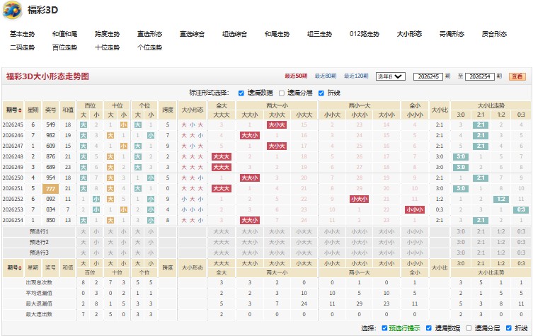Click the 大小比走势 column header above row 2026245
Viewport: 533px width, 336px height.
point(491,105)
